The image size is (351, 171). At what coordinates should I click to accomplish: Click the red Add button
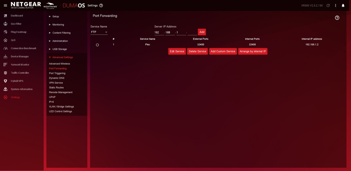pyautogui.click(x=202, y=32)
